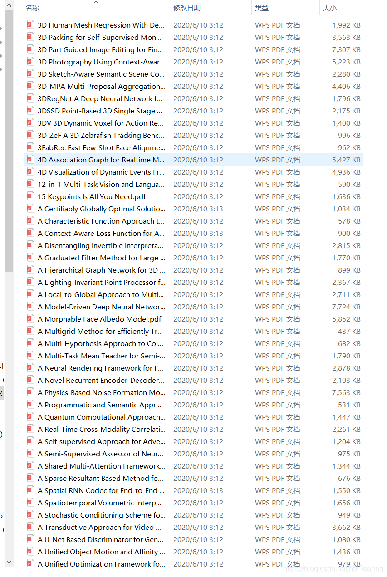Image resolution: width=387 pixels, height=577 pixels.
Task: Sort files by 大小 column header
Action: click(330, 8)
